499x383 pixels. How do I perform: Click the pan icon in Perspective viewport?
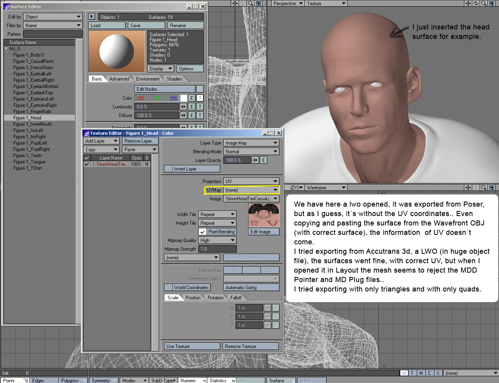468,3
